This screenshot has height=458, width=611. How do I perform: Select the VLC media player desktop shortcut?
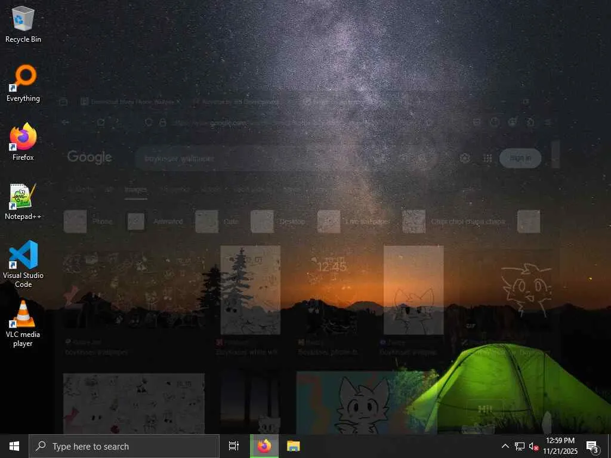(x=23, y=324)
